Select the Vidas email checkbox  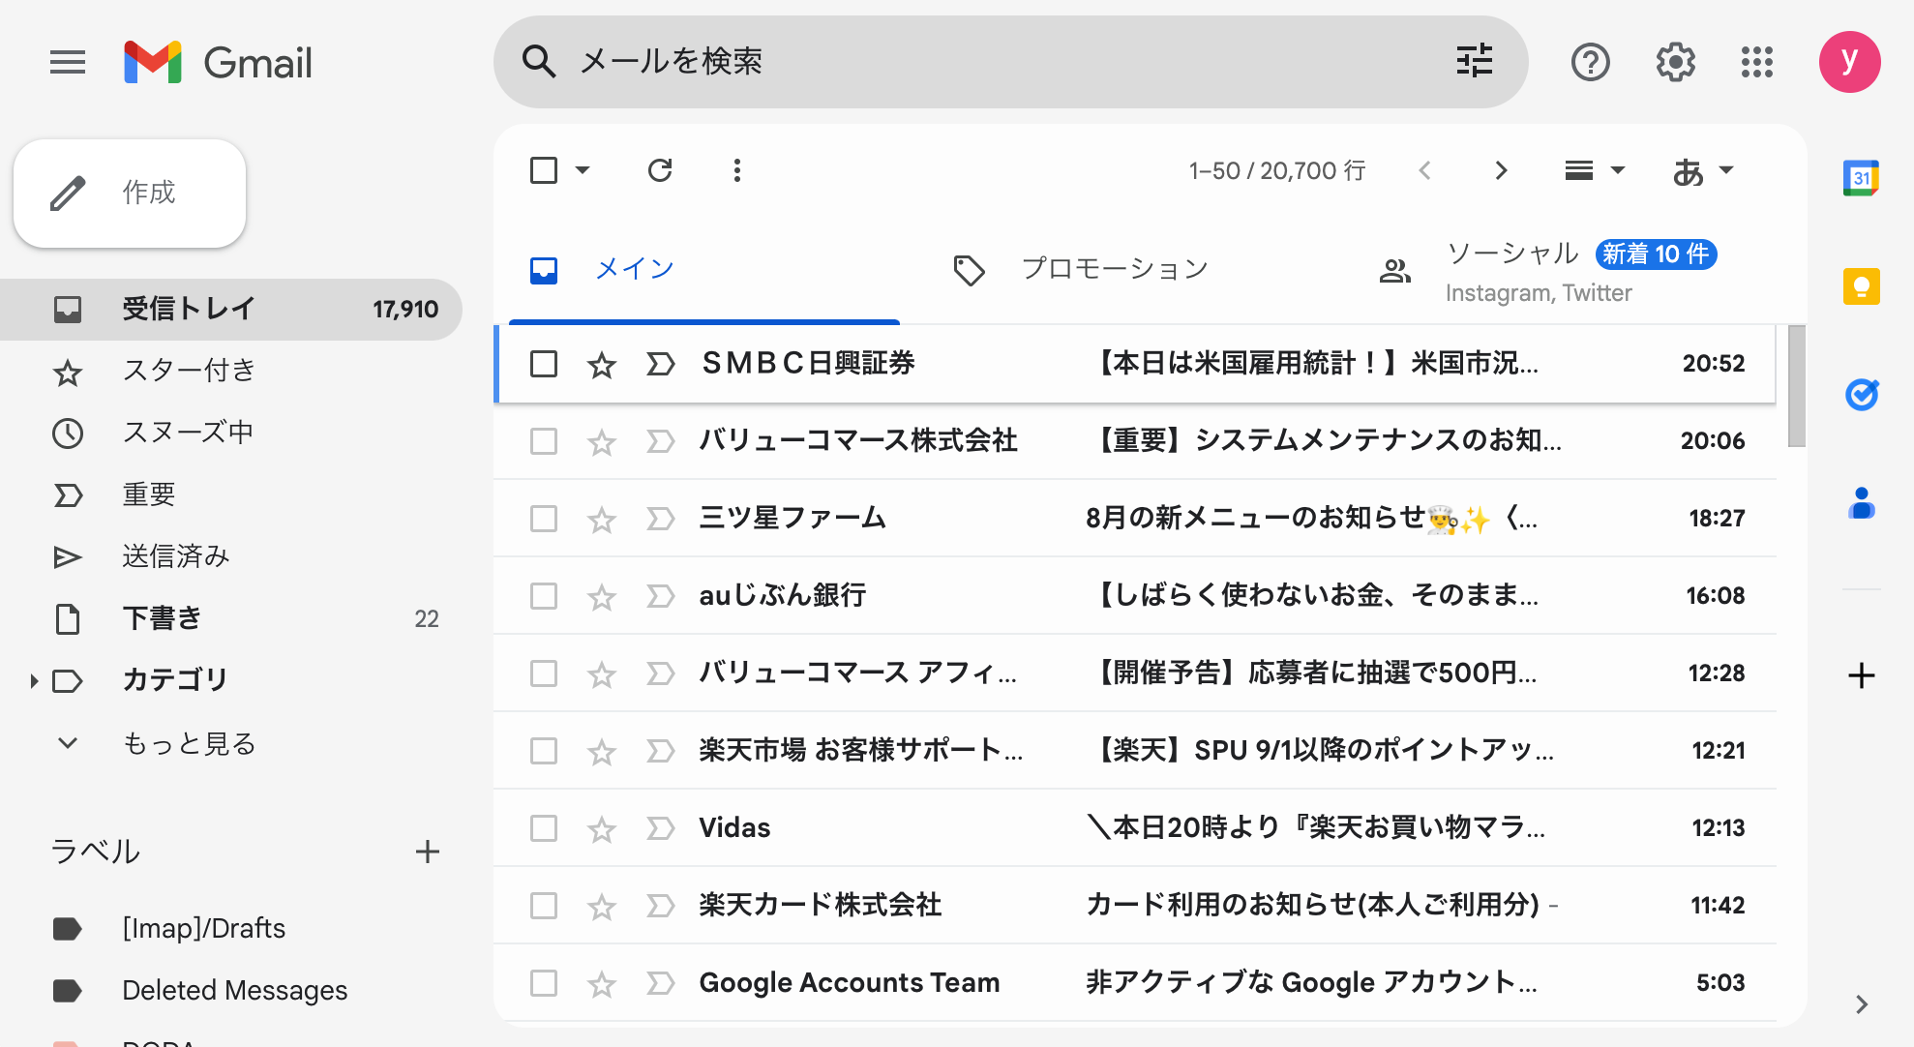(x=544, y=828)
